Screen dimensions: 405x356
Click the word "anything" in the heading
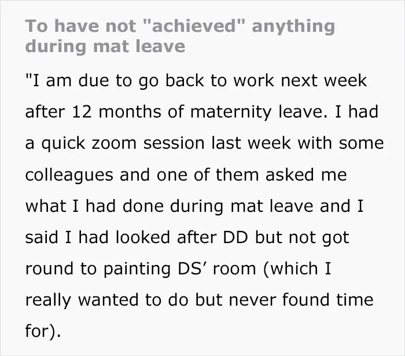(x=293, y=27)
